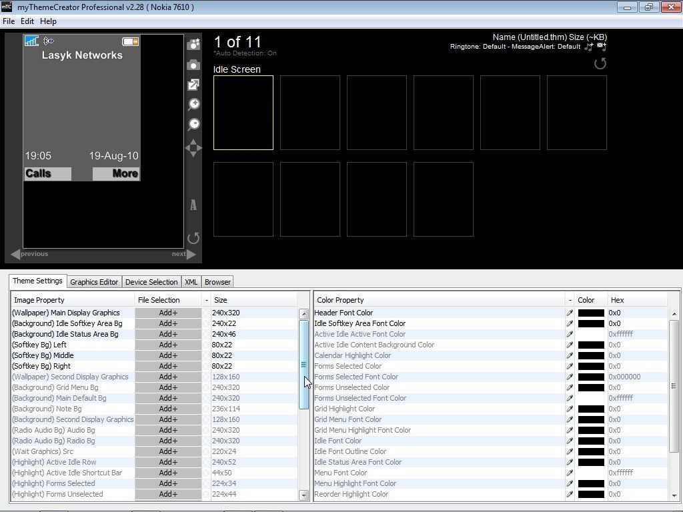Viewport: 683px width, 512px height.
Task: Select the zoom-out magnifier icon
Action: point(193,124)
